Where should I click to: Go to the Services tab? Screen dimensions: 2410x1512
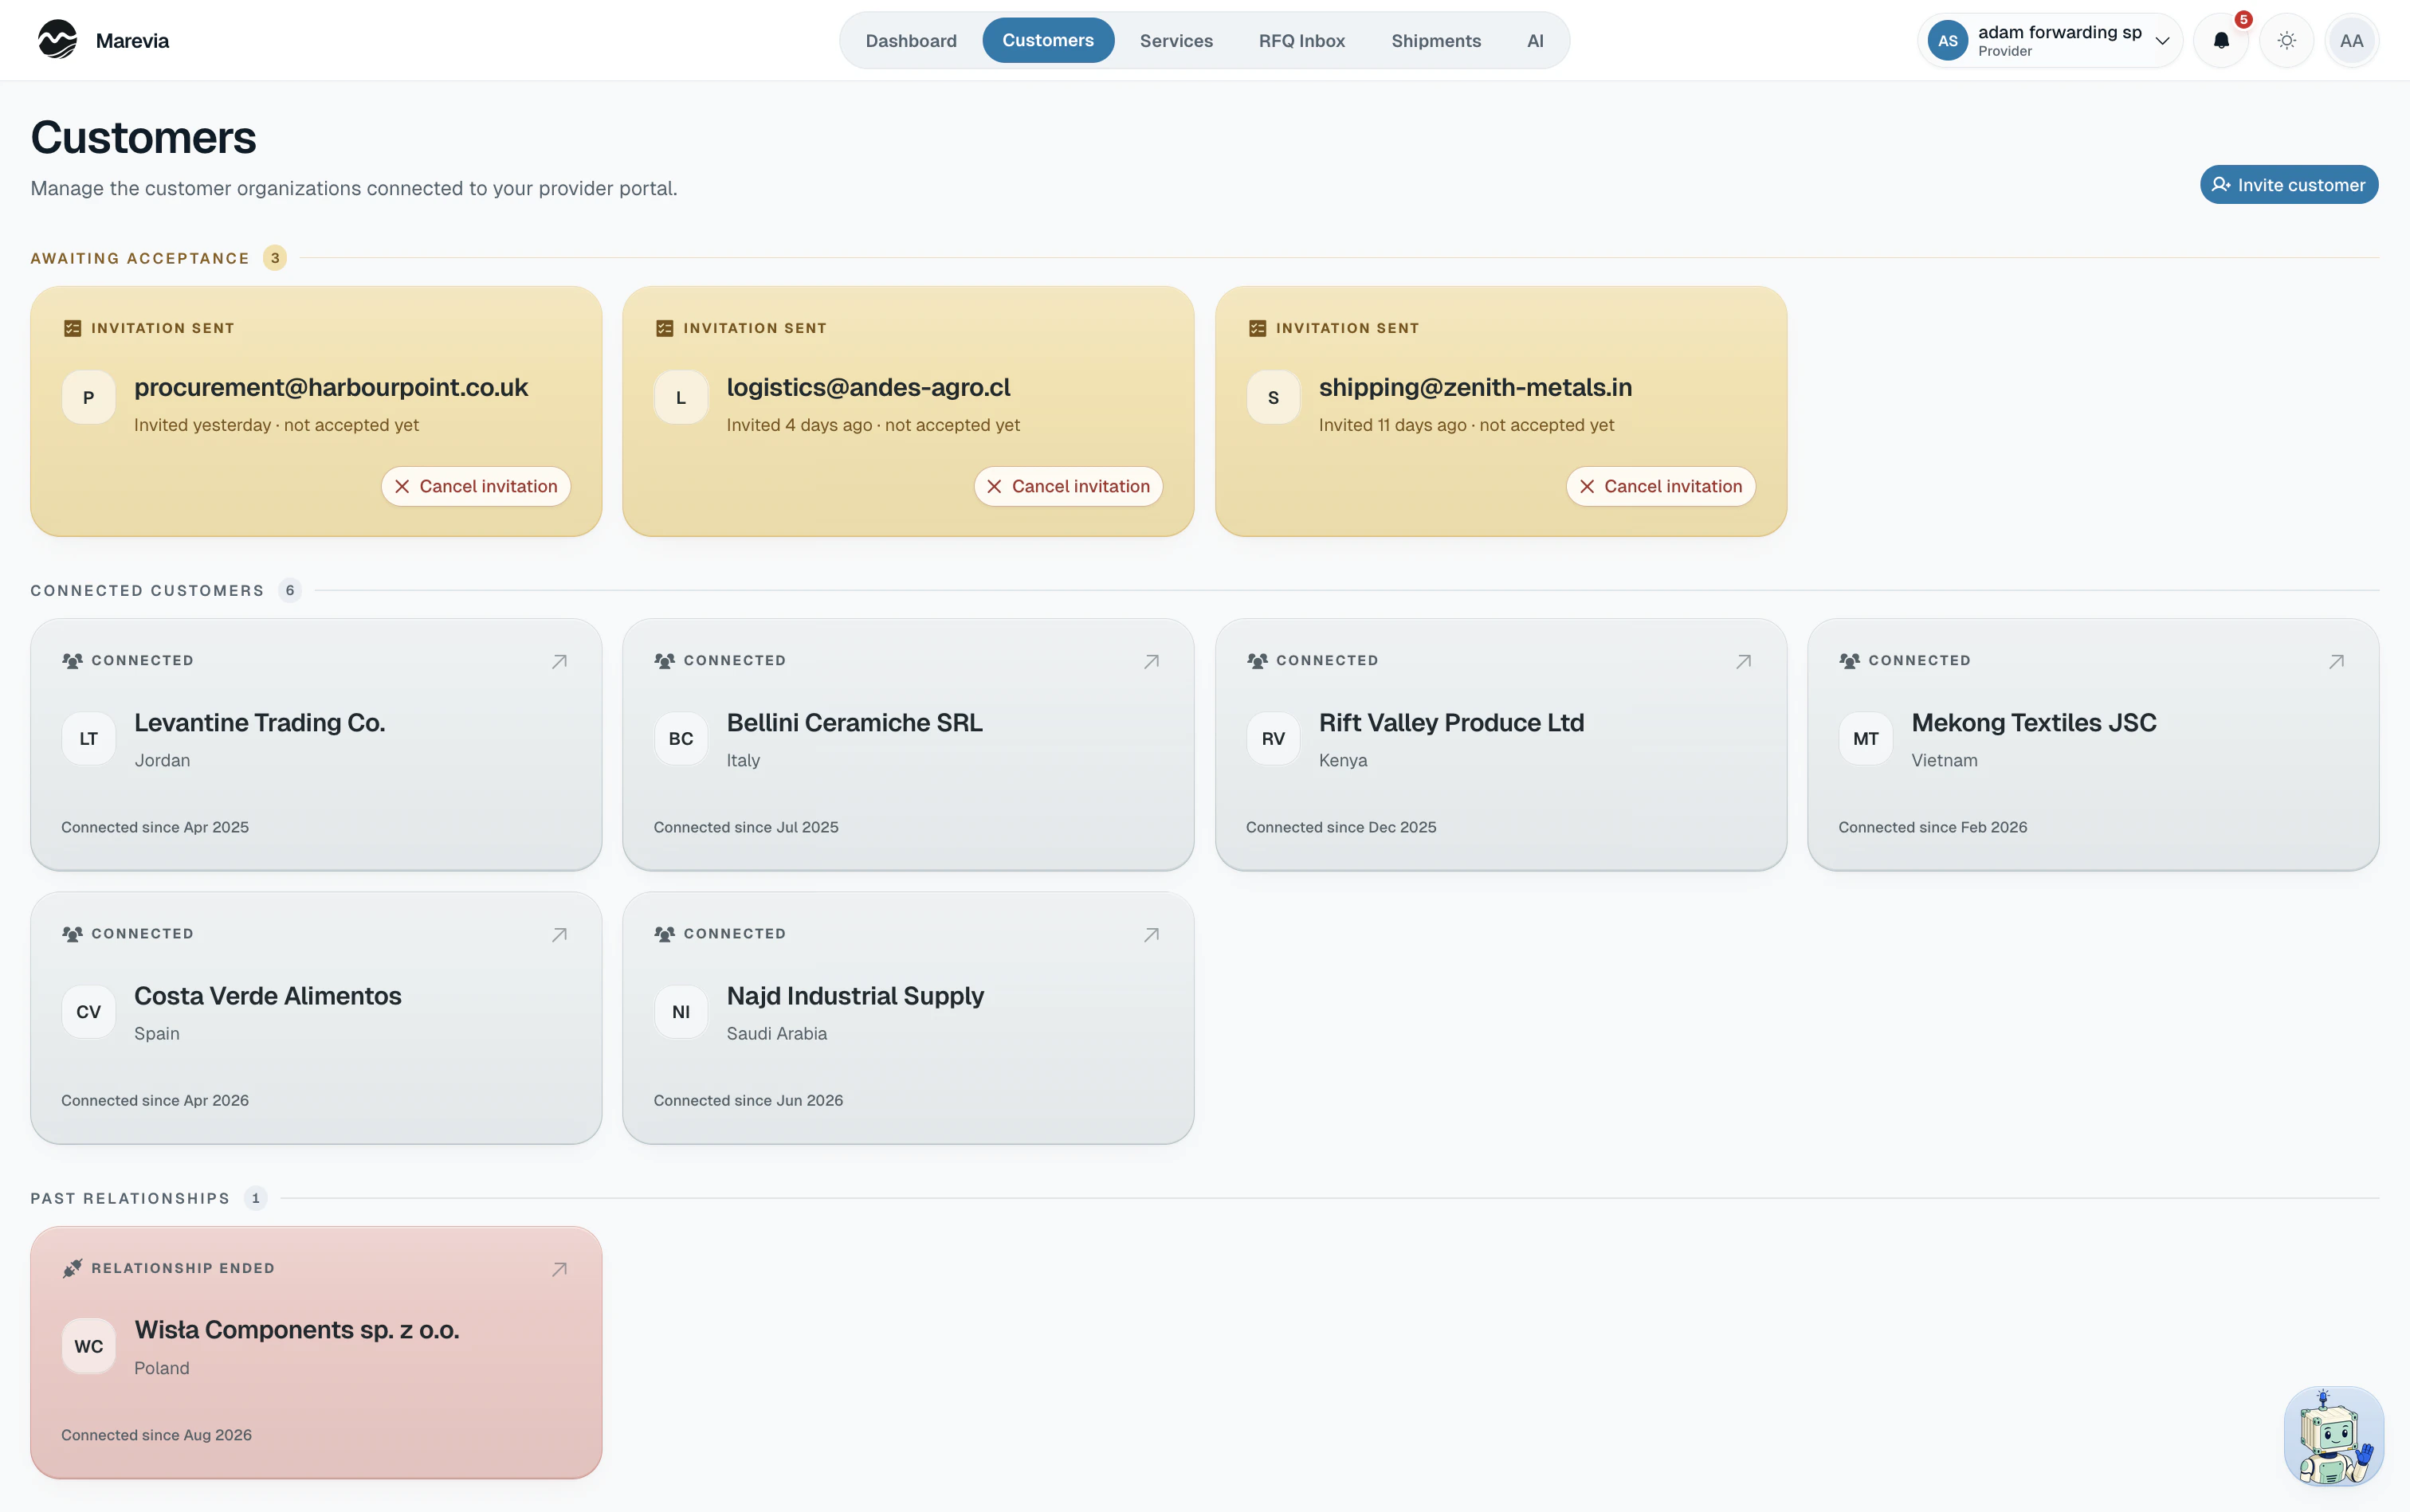coord(1176,41)
